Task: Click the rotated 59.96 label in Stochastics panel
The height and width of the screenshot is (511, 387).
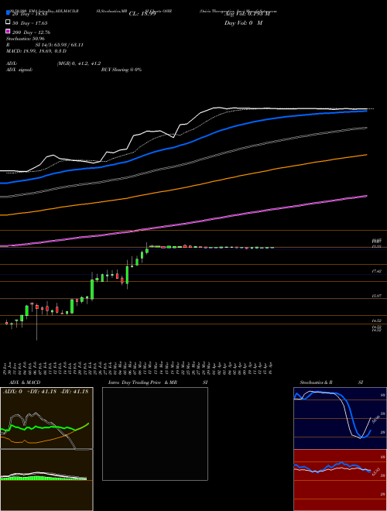Action: click(x=378, y=420)
